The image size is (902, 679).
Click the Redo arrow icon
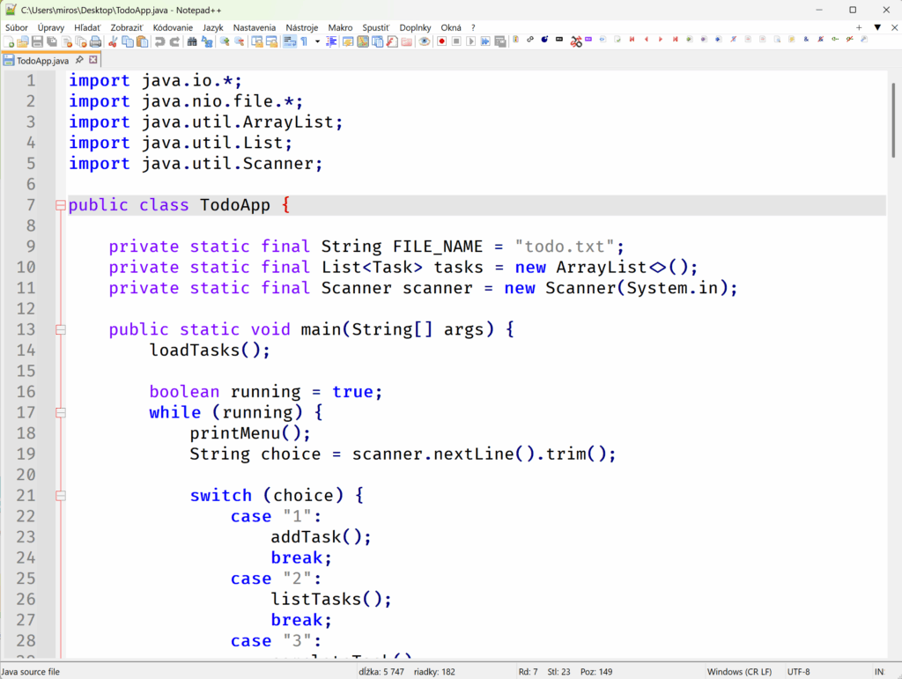coord(174,41)
